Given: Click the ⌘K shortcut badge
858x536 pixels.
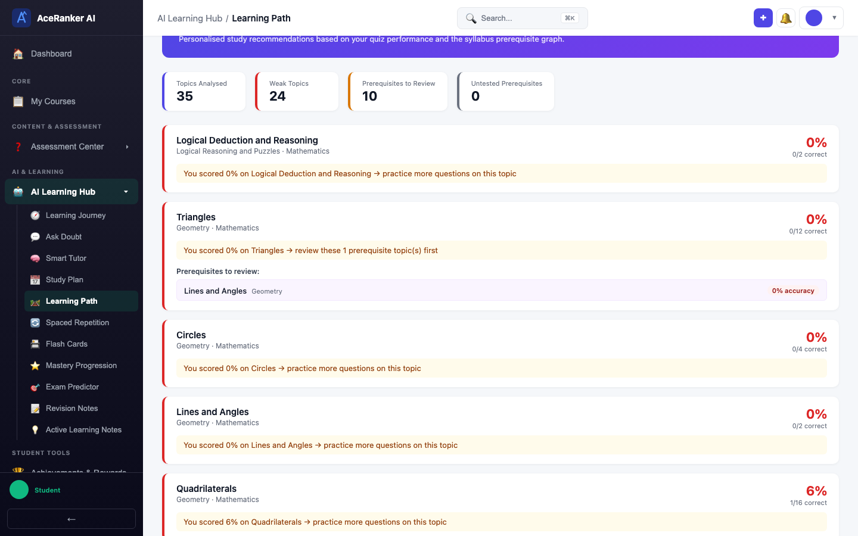Looking at the screenshot, I should pos(570,18).
